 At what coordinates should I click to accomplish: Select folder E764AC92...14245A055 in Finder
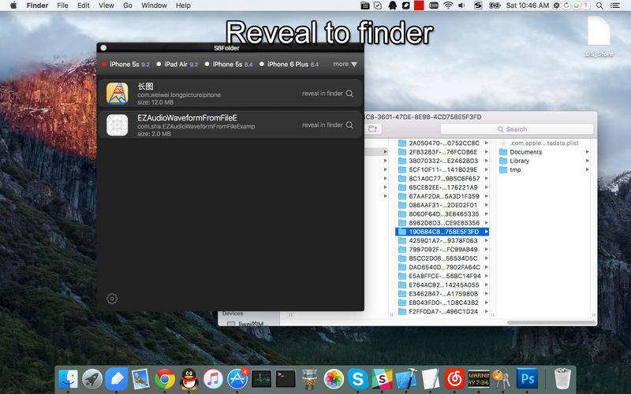(x=442, y=284)
